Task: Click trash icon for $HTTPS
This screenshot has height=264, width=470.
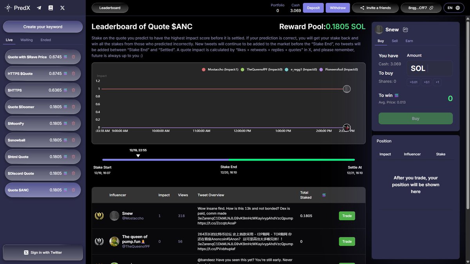Action: [73, 90]
